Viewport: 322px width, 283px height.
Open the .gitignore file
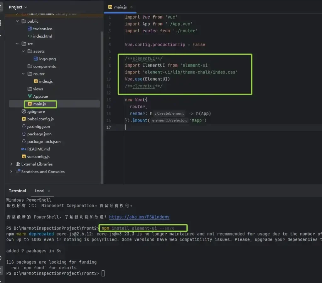pos(36,112)
